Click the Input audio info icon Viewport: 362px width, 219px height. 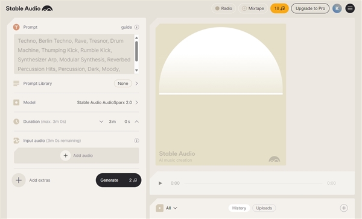[x=137, y=140]
